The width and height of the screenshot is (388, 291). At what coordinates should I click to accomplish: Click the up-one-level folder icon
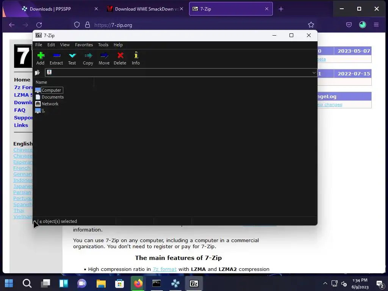tap(38, 72)
